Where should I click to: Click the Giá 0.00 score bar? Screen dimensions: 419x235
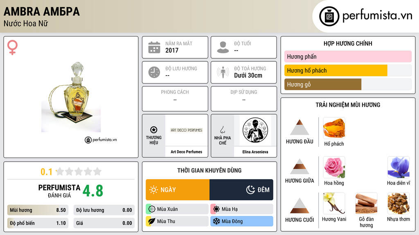(104, 223)
